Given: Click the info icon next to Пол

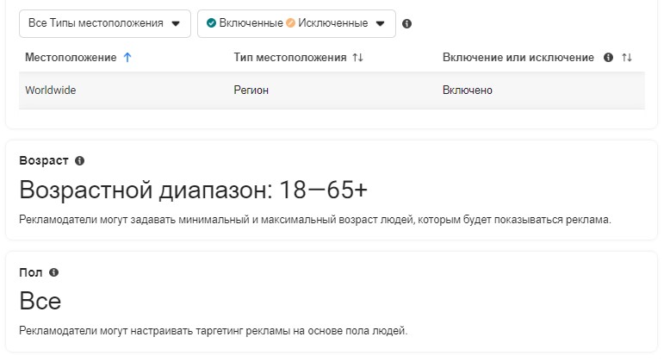Looking at the screenshot, I should [53, 272].
